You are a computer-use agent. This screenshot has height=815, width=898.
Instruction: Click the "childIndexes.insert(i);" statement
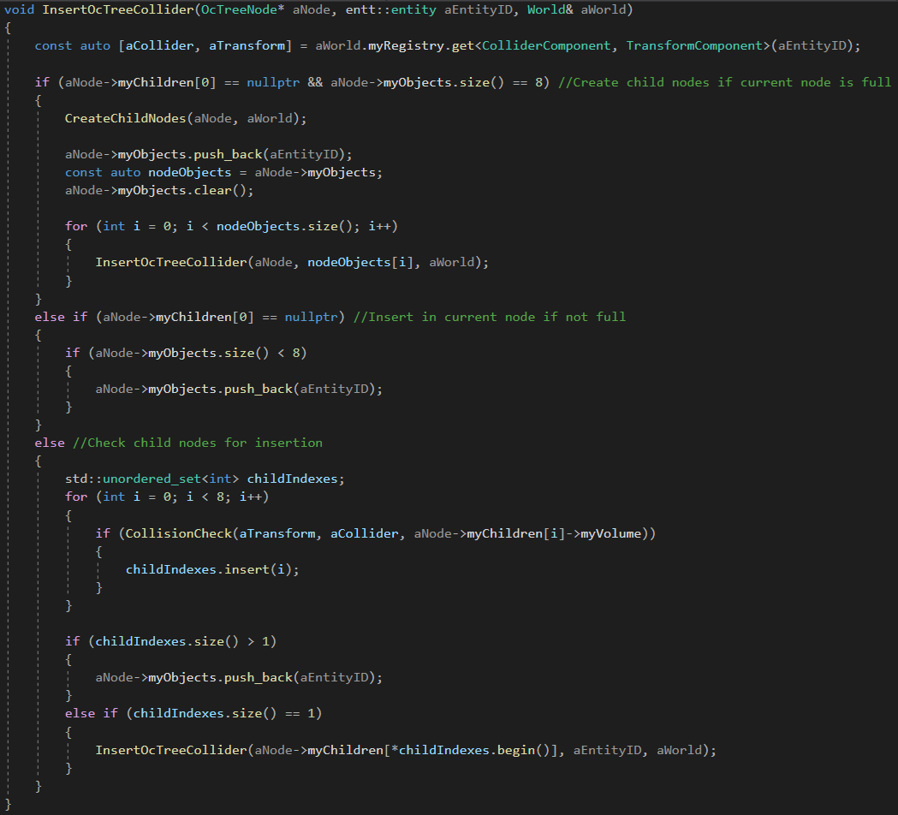point(212,569)
